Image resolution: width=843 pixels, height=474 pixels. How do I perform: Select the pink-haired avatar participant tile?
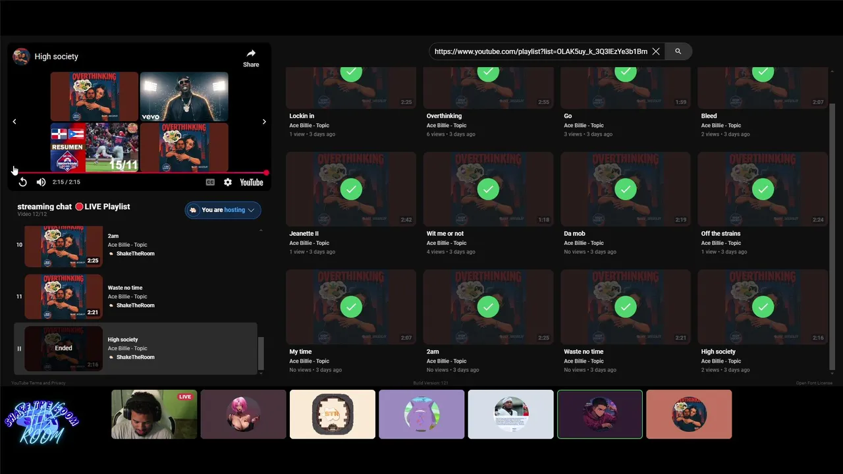[243, 414]
